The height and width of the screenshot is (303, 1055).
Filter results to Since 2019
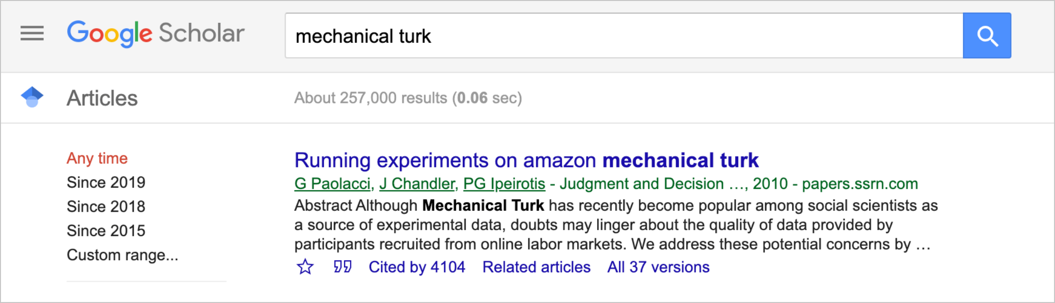(106, 182)
